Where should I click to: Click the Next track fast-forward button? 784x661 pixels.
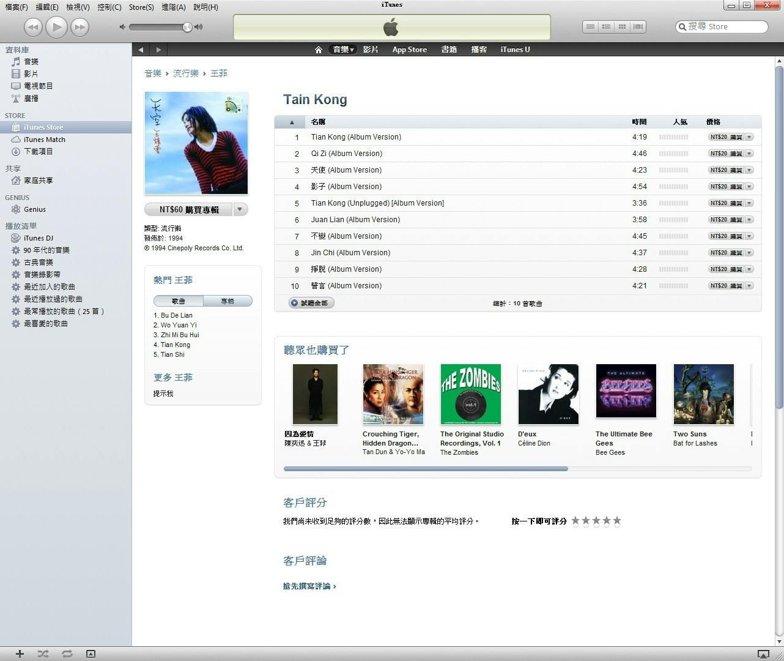(x=80, y=27)
